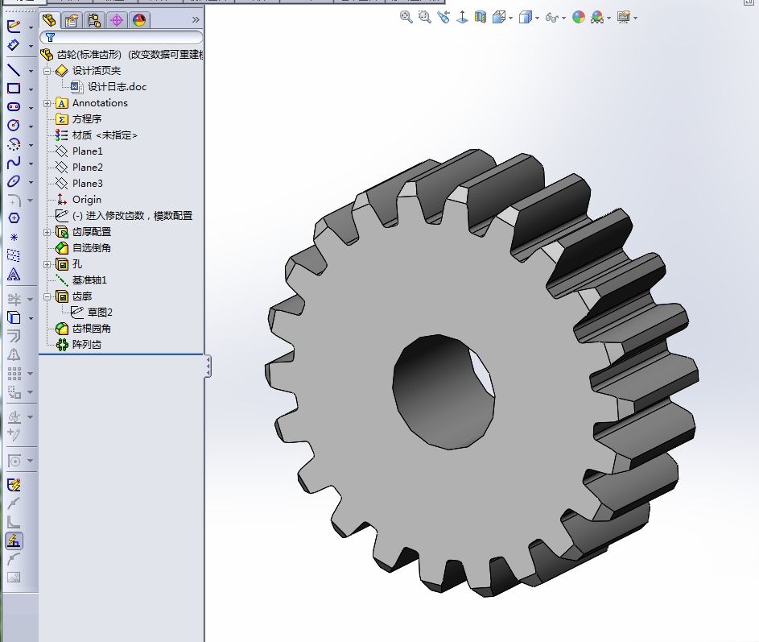Expand the Annotations folder
This screenshot has height=642, width=759.
pyautogui.click(x=47, y=103)
